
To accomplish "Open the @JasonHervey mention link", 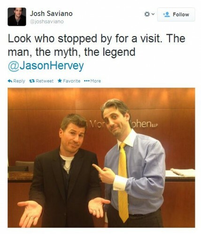I will point(46,66).
